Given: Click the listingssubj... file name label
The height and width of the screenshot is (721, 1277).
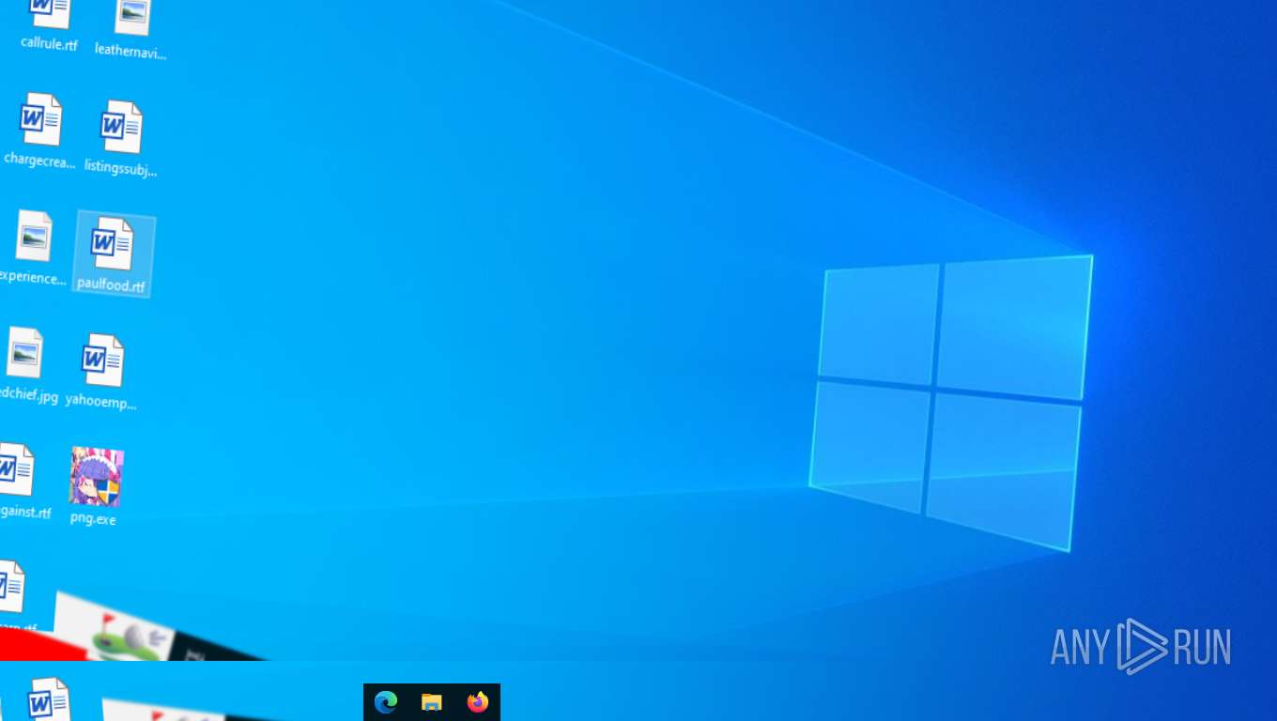Looking at the screenshot, I should pos(121,170).
